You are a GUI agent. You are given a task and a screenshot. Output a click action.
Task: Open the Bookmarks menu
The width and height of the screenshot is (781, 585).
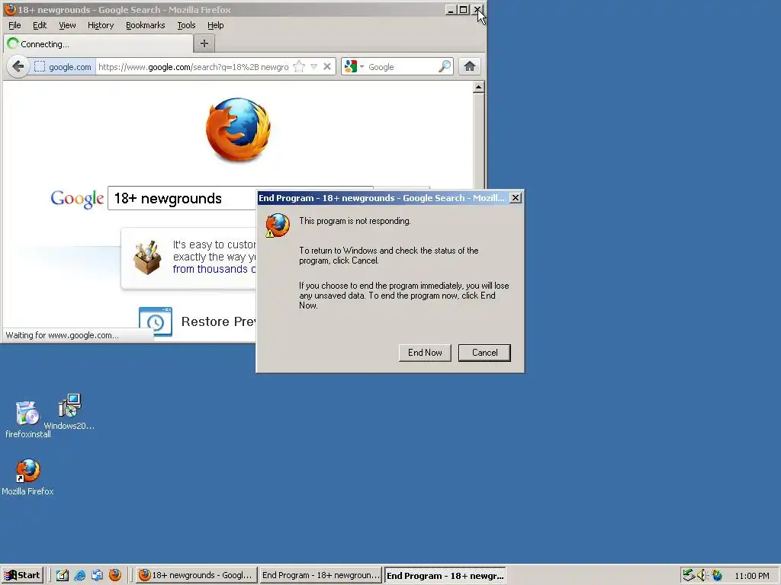pyautogui.click(x=146, y=25)
